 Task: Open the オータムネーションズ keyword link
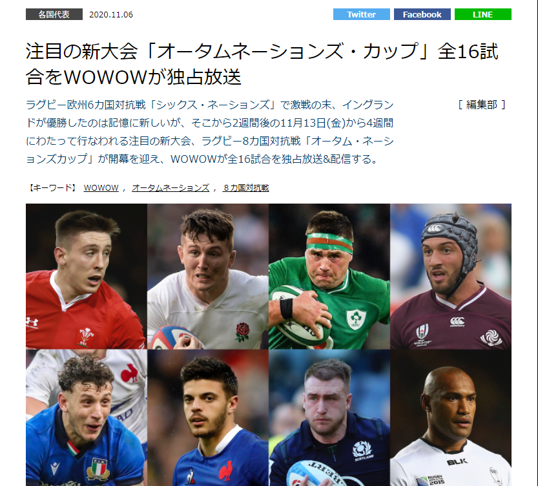pos(171,187)
